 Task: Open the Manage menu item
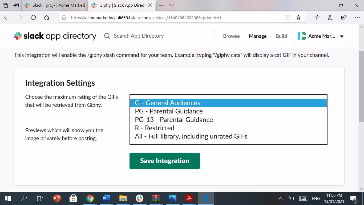257,36
